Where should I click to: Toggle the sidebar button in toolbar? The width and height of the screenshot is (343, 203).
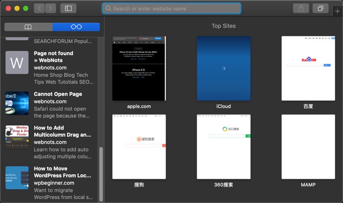[69, 8]
